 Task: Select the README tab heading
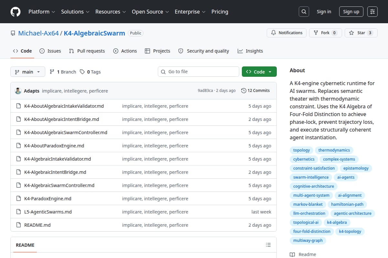[25, 245]
